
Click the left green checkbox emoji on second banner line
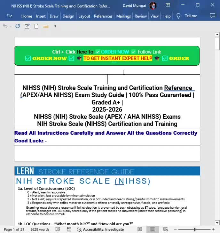click(28, 58)
